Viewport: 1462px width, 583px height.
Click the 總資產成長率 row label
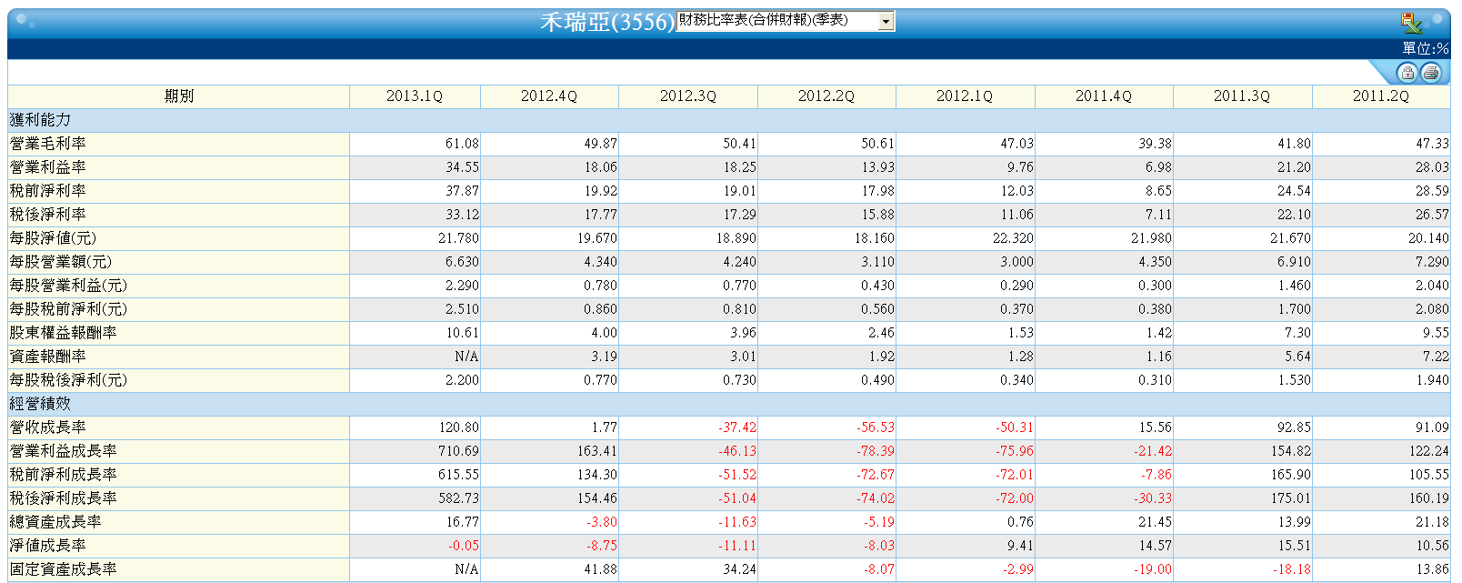tap(55, 522)
